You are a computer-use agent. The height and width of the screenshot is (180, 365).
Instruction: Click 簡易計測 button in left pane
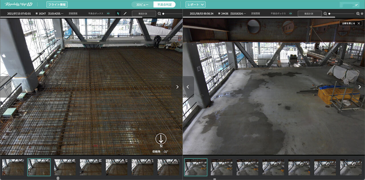tap(144, 13)
